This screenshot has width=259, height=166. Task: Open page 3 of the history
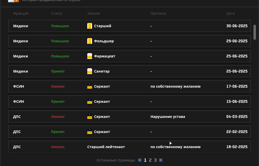(x=155, y=160)
